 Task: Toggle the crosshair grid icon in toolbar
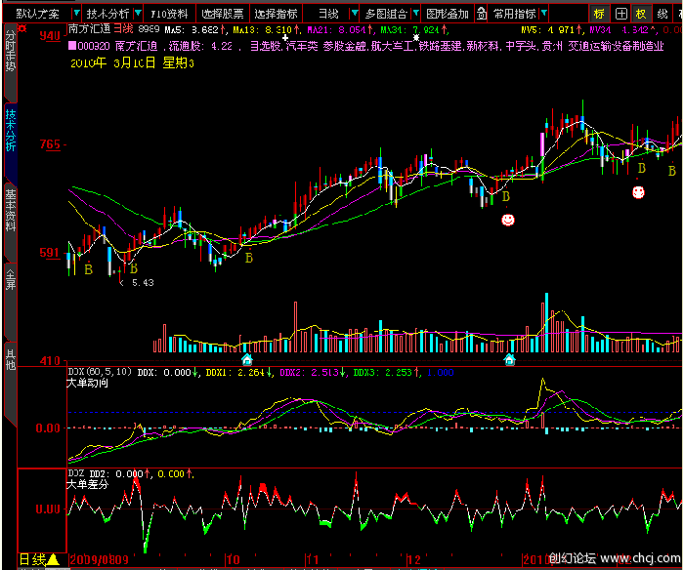pos(620,14)
